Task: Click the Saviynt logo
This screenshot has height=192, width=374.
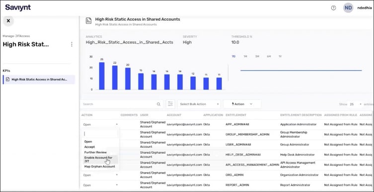Action: (x=18, y=7)
